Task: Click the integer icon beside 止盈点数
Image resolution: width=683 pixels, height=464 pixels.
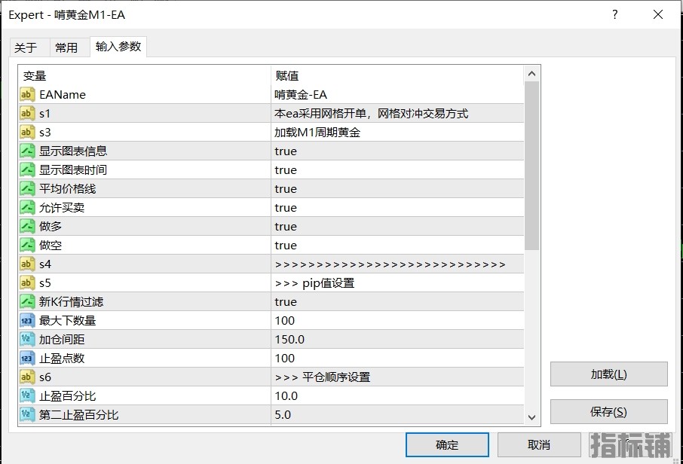Action: pos(27,359)
